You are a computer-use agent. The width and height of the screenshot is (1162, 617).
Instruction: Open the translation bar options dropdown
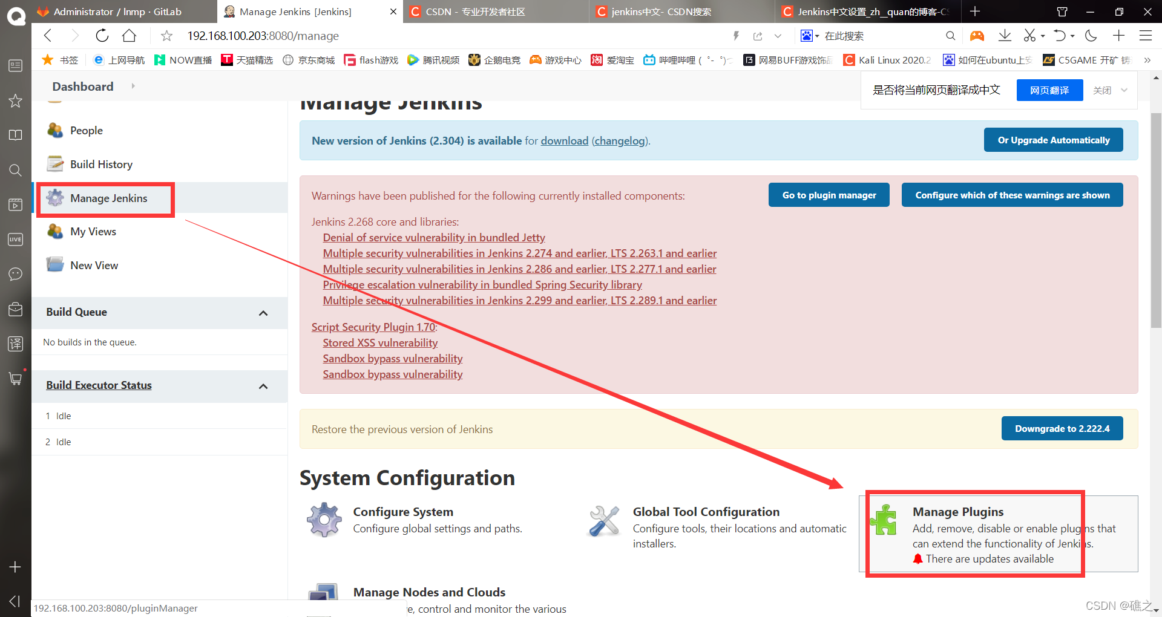click(1124, 90)
